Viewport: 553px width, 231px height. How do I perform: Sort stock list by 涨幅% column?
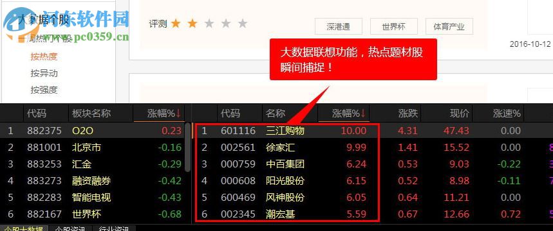coord(344,113)
